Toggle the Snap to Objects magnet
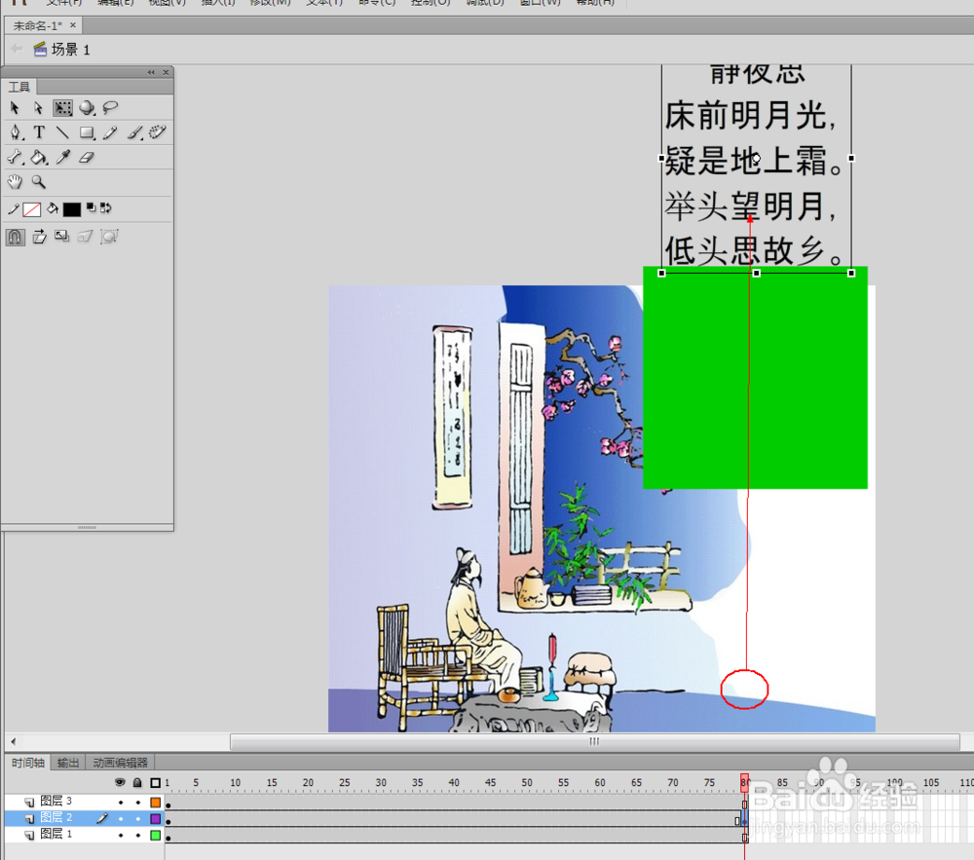This screenshot has width=974, height=860. coord(16,237)
